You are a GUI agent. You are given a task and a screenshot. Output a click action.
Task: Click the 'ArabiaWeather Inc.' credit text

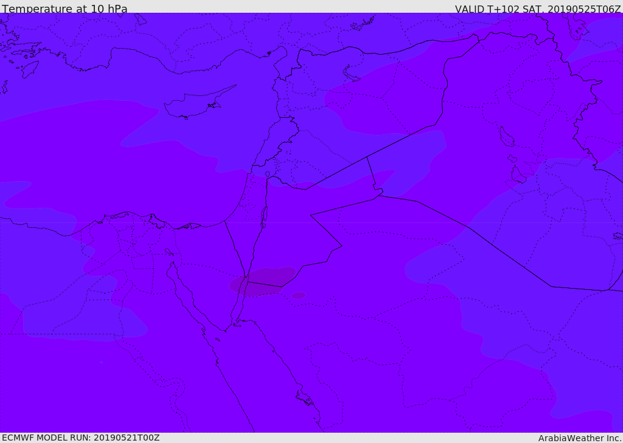pyautogui.click(x=580, y=438)
